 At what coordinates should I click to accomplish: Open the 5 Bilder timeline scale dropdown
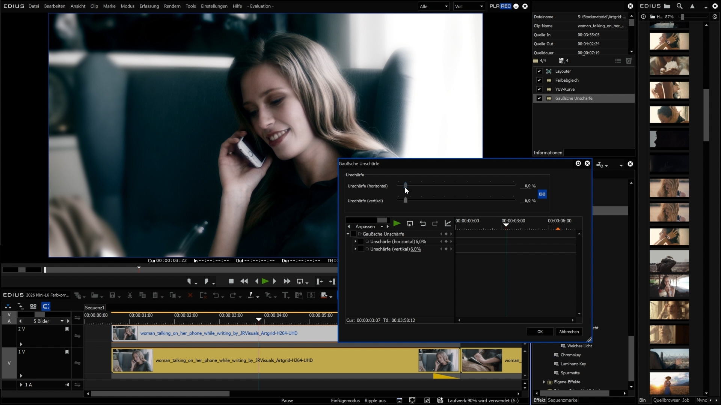point(62,321)
